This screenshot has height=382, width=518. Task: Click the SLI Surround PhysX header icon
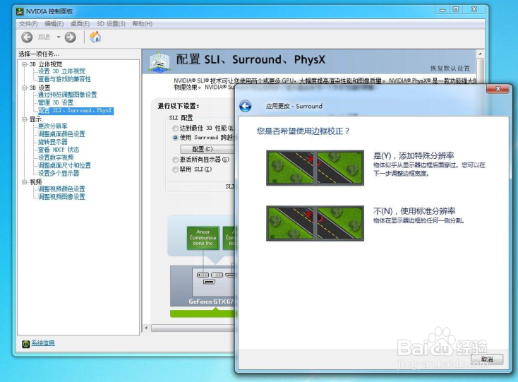[159, 61]
